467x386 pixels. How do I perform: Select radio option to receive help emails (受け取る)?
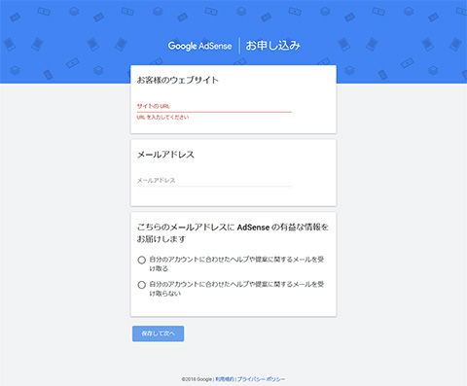141,260
